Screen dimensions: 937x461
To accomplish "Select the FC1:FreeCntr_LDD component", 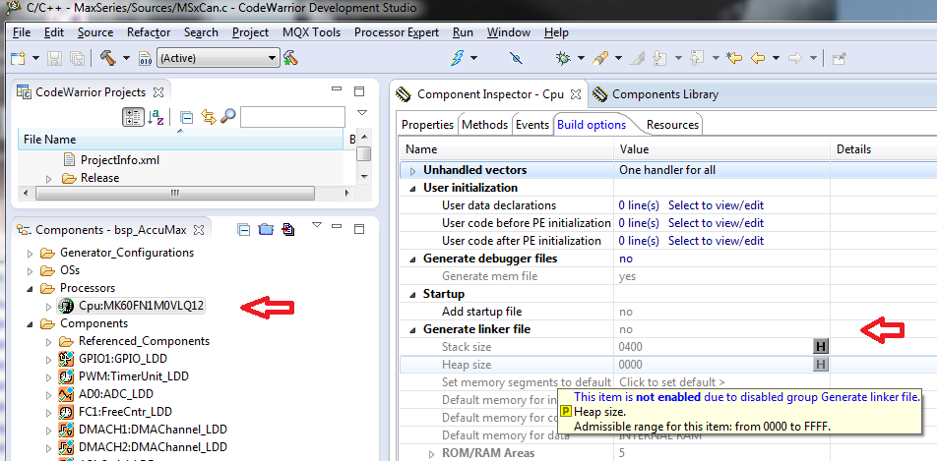I will click(125, 412).
